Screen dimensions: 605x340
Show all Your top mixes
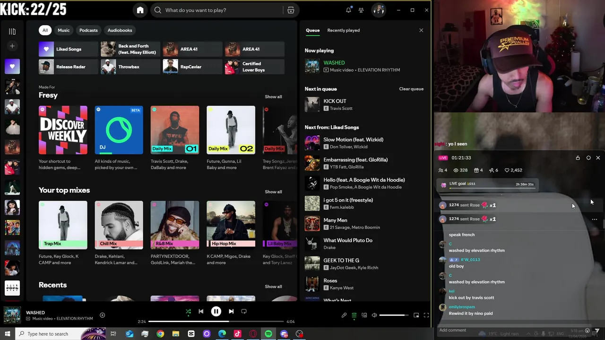point(273,192)
